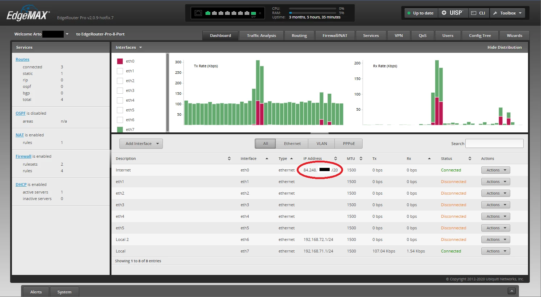Viewport: 541px width, 297px height.
Task: Open the user menu arrow next to Welcome
Action: [67, 34]
